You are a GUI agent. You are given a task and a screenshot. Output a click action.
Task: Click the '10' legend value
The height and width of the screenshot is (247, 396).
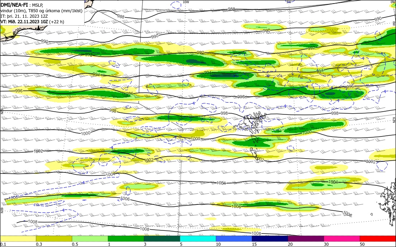pyautogui.click(x=218, y=244)
